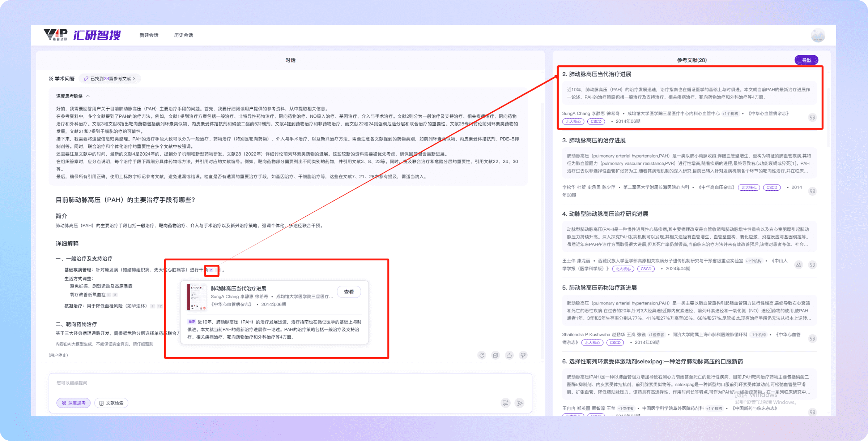
Task: Click cite quote icon for reference 3
Action: (812, 191)
